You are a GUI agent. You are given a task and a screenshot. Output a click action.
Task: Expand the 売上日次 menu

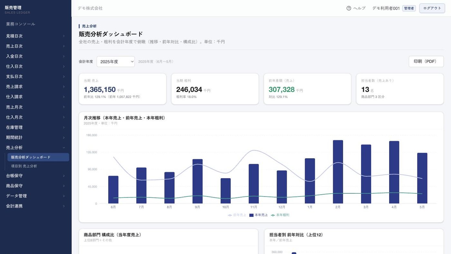pyautogui.click(x=35, y=46)
